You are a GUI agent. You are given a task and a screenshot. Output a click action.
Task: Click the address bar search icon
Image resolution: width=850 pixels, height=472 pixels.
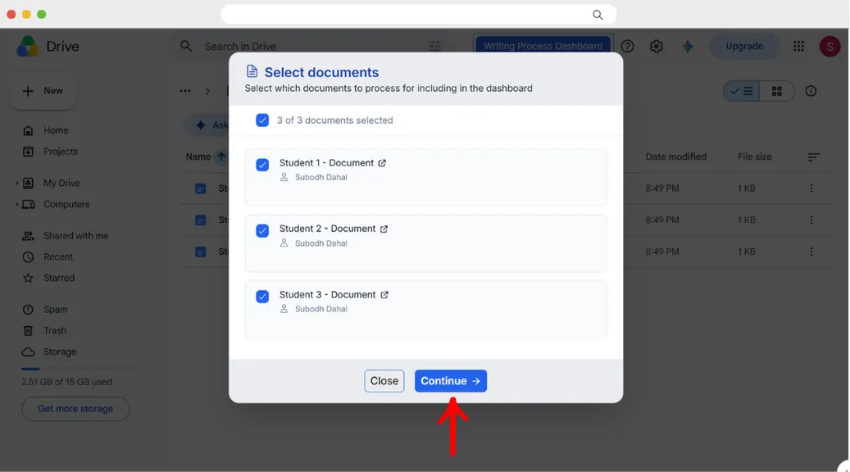coord(598,15)
